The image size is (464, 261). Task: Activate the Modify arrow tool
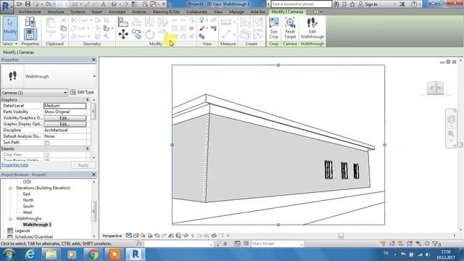[10, 28]
